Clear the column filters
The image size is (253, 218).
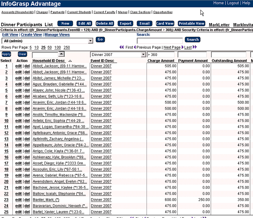click(22, 54)
